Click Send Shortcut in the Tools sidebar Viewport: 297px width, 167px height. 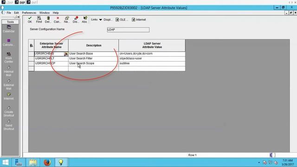tap(9, 125)
